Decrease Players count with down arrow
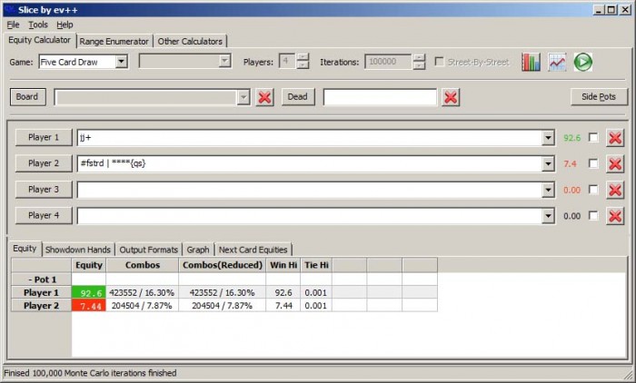The image size is (636, 383). pyautogui.click(x=303, y=64)
